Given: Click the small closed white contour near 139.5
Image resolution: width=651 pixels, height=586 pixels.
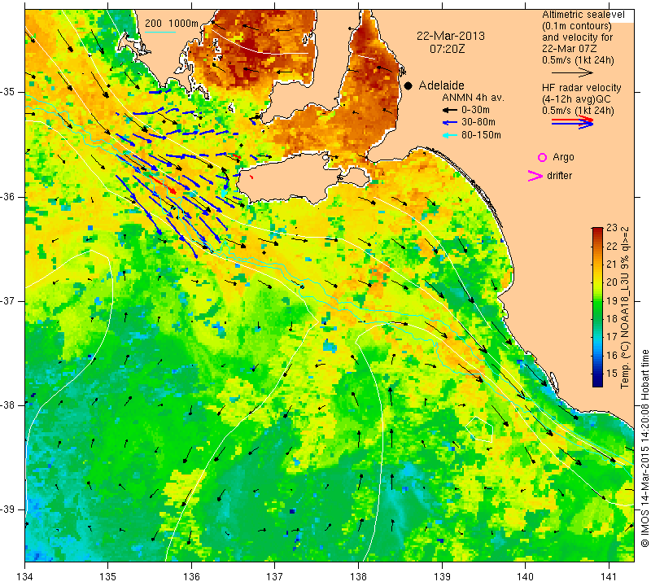Looking at the screenshot, I should (x=479, y=430).
